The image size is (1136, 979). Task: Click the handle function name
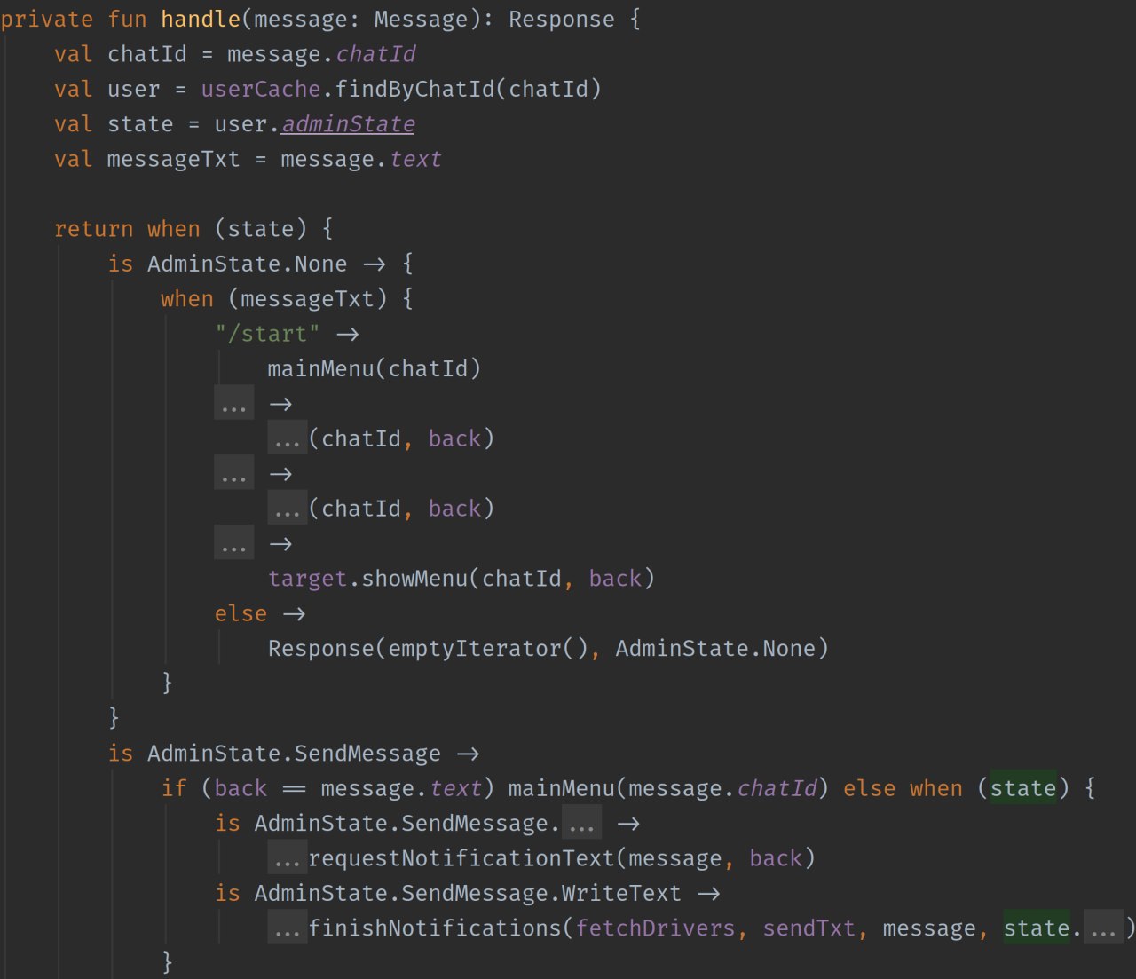coord(201,20)
